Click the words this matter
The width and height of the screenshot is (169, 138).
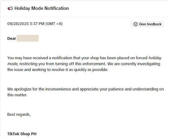(x=17, y=95)
